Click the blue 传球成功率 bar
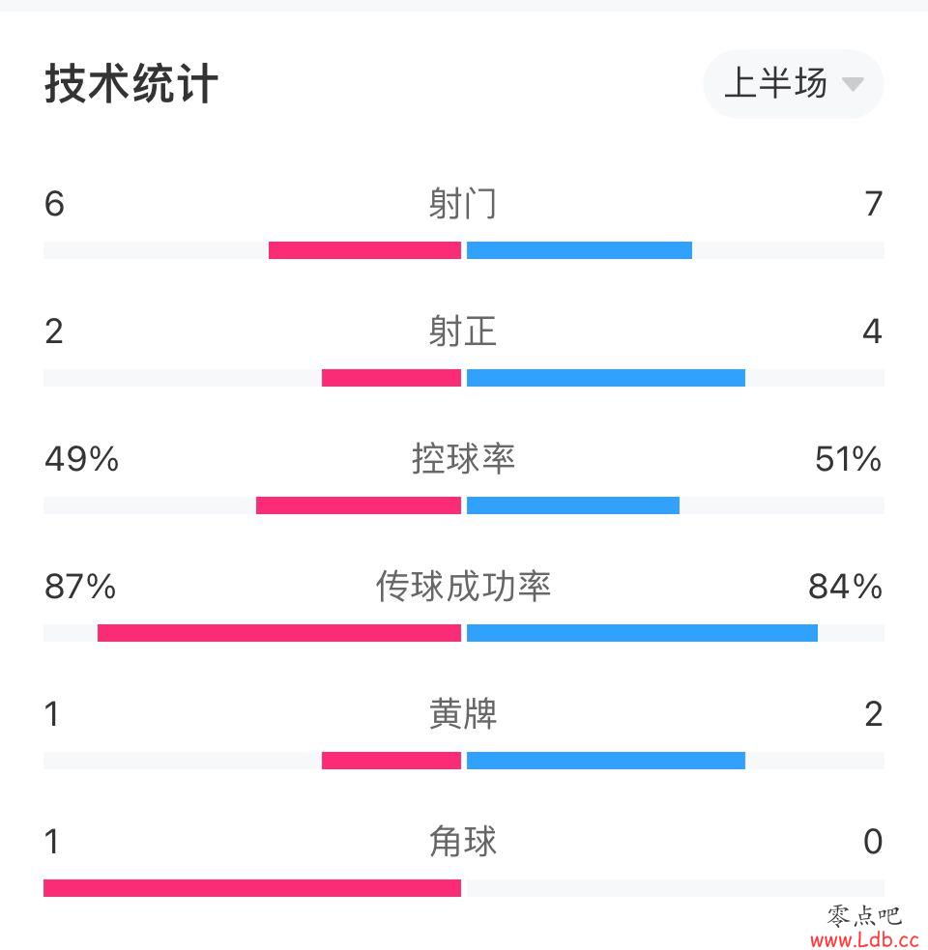This screenshot has height=950, width=928. (x=643, y=633)
